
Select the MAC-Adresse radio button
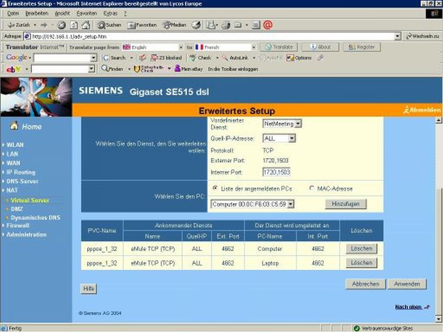pos(311,188)
